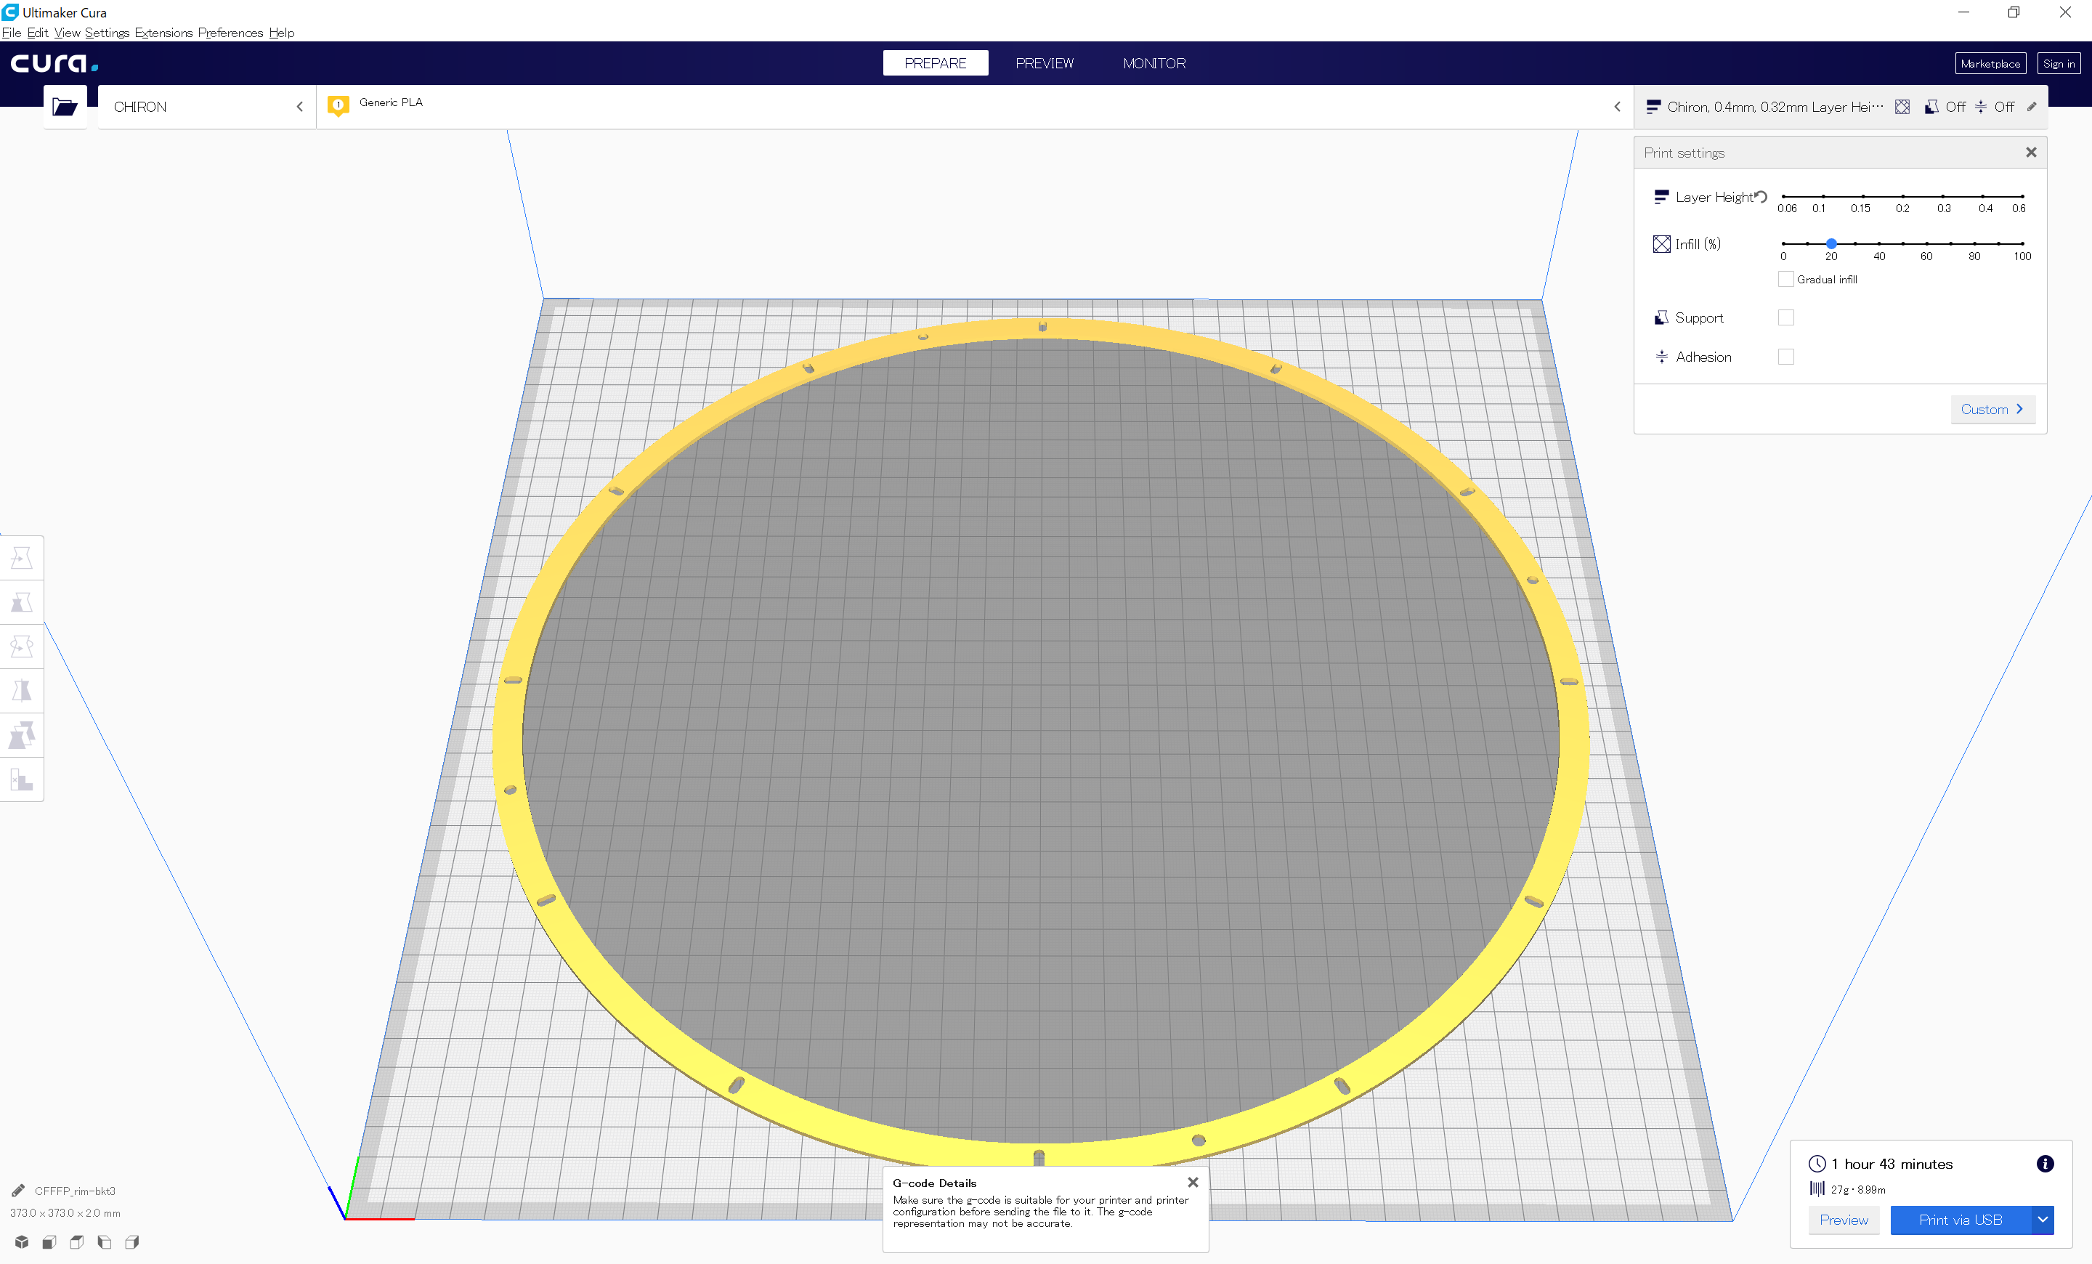Click the infill pattern icon in settings header

click(x=1902, y=107)
